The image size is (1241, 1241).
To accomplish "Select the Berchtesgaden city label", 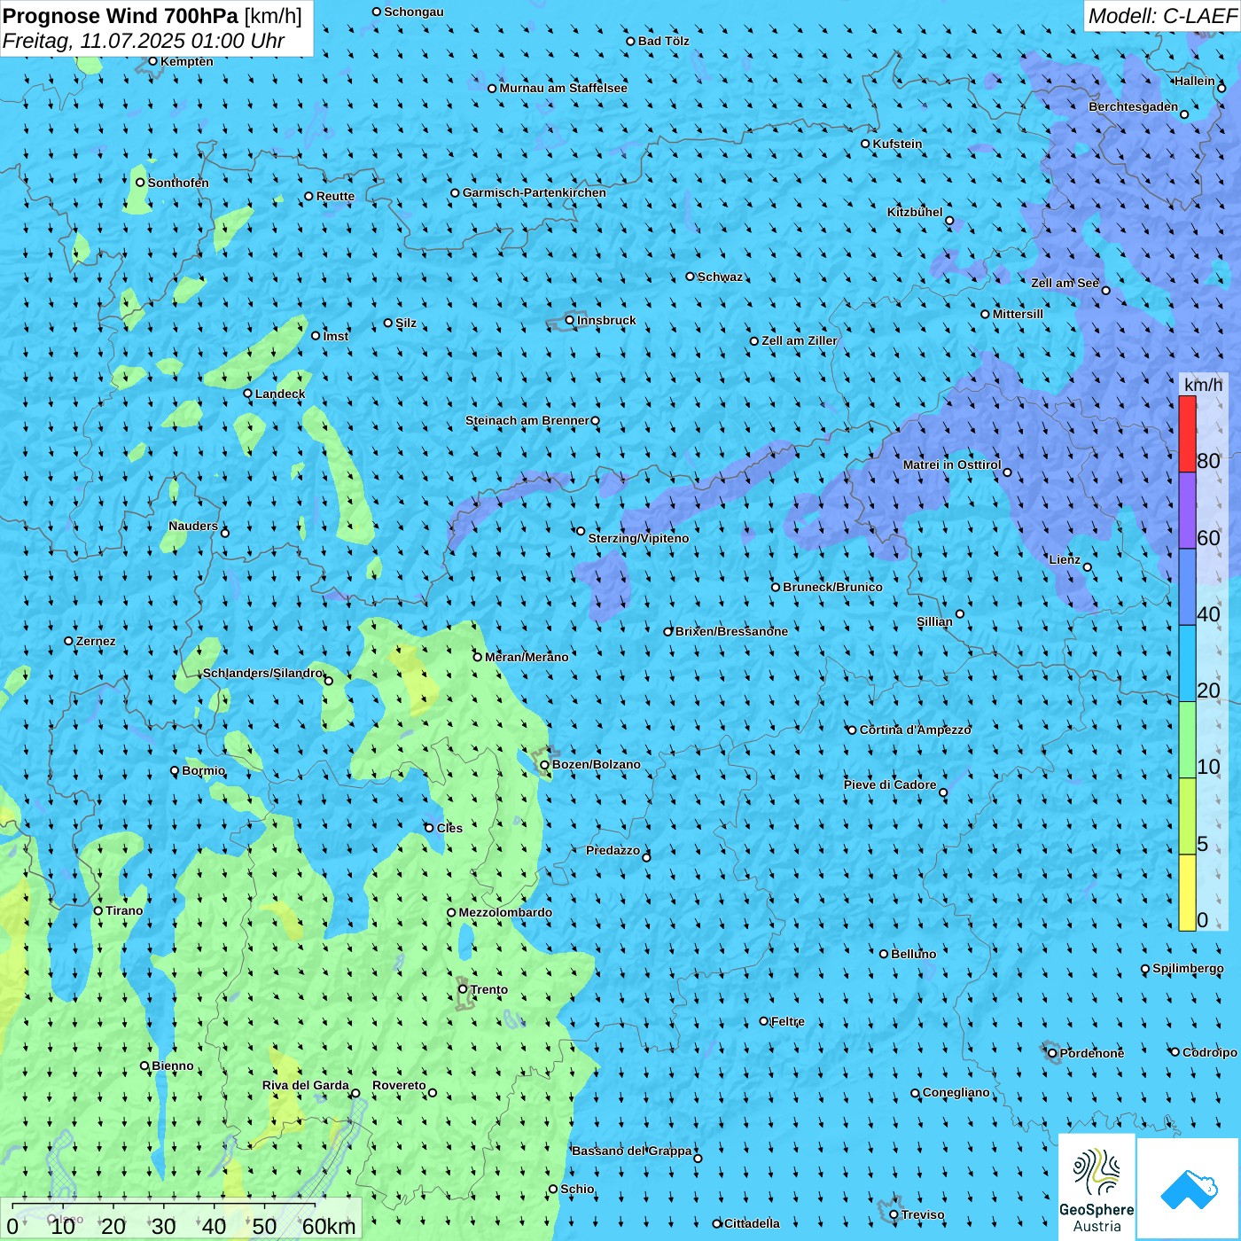I will click(1134, 106).
